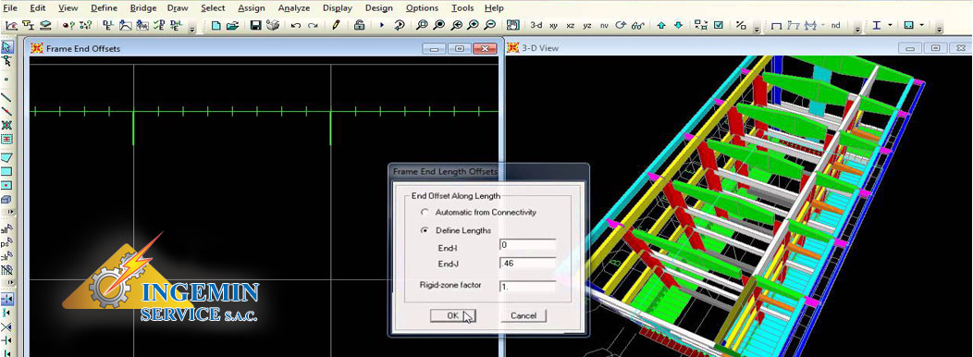Click the pencil edit tool icon
Image resolution: width=973 pixels, height=357 pixels.
pyautogui.click(x=337, y=26)
